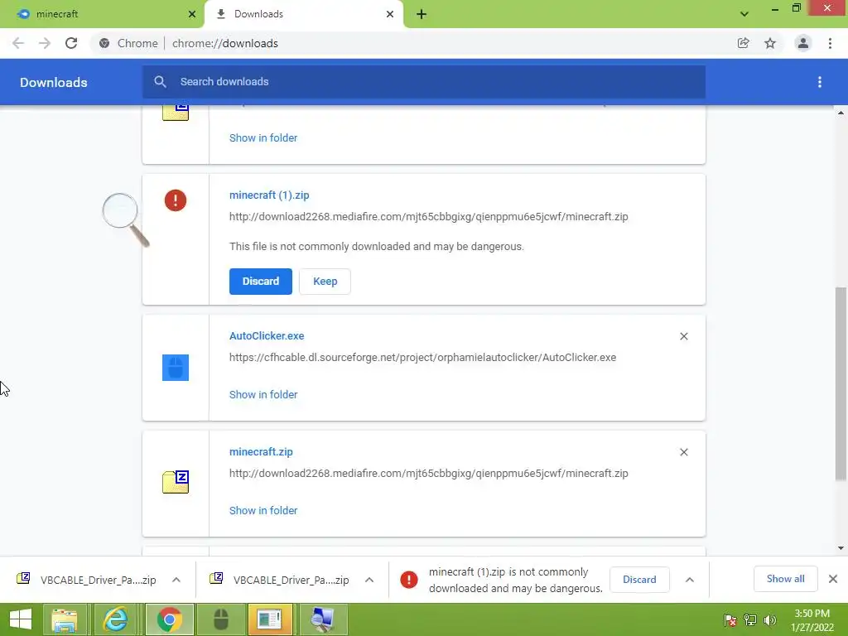Image resolution: width=848 pixels, height=636 pixels.
Task: Reload the downloads page
Action: (71, 43)
